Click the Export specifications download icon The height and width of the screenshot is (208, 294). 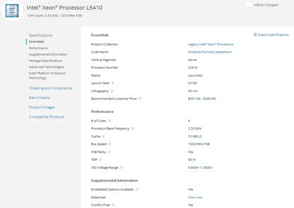pos(255,35)
